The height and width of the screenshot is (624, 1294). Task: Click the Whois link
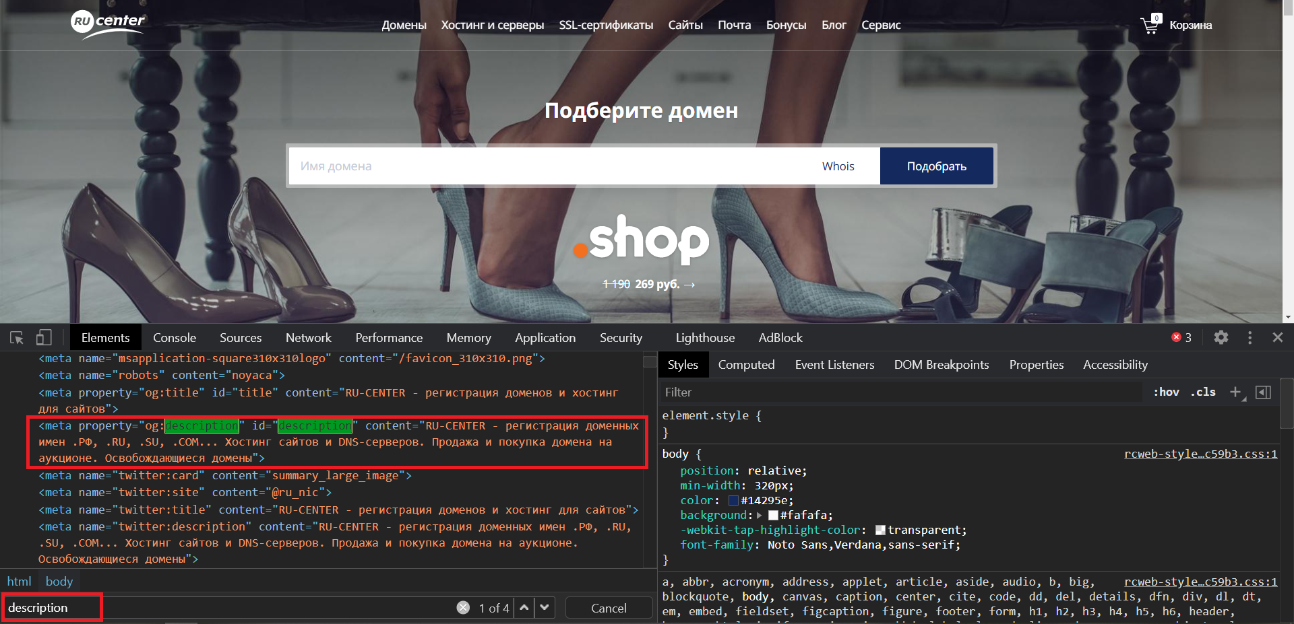coord(838,166)
